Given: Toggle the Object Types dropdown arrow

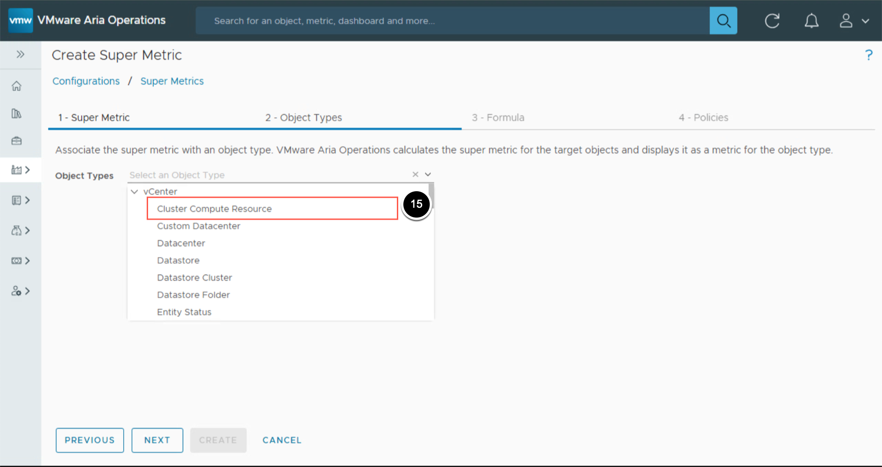Looking at the screenshot, I should 428,175.
